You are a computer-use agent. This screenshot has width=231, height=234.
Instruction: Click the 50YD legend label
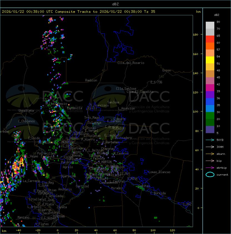point(220,140)
